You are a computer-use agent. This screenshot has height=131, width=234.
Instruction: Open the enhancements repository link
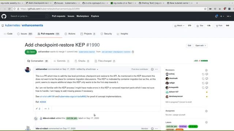33,25
